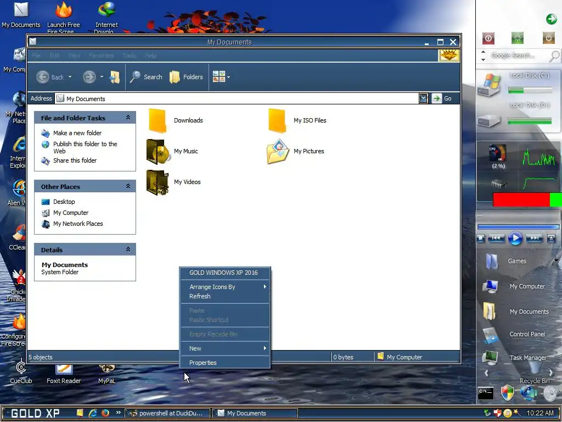The image size is (562, 422).
Task: Expand the Address bar dropdown
Action: tap(423, 98)
